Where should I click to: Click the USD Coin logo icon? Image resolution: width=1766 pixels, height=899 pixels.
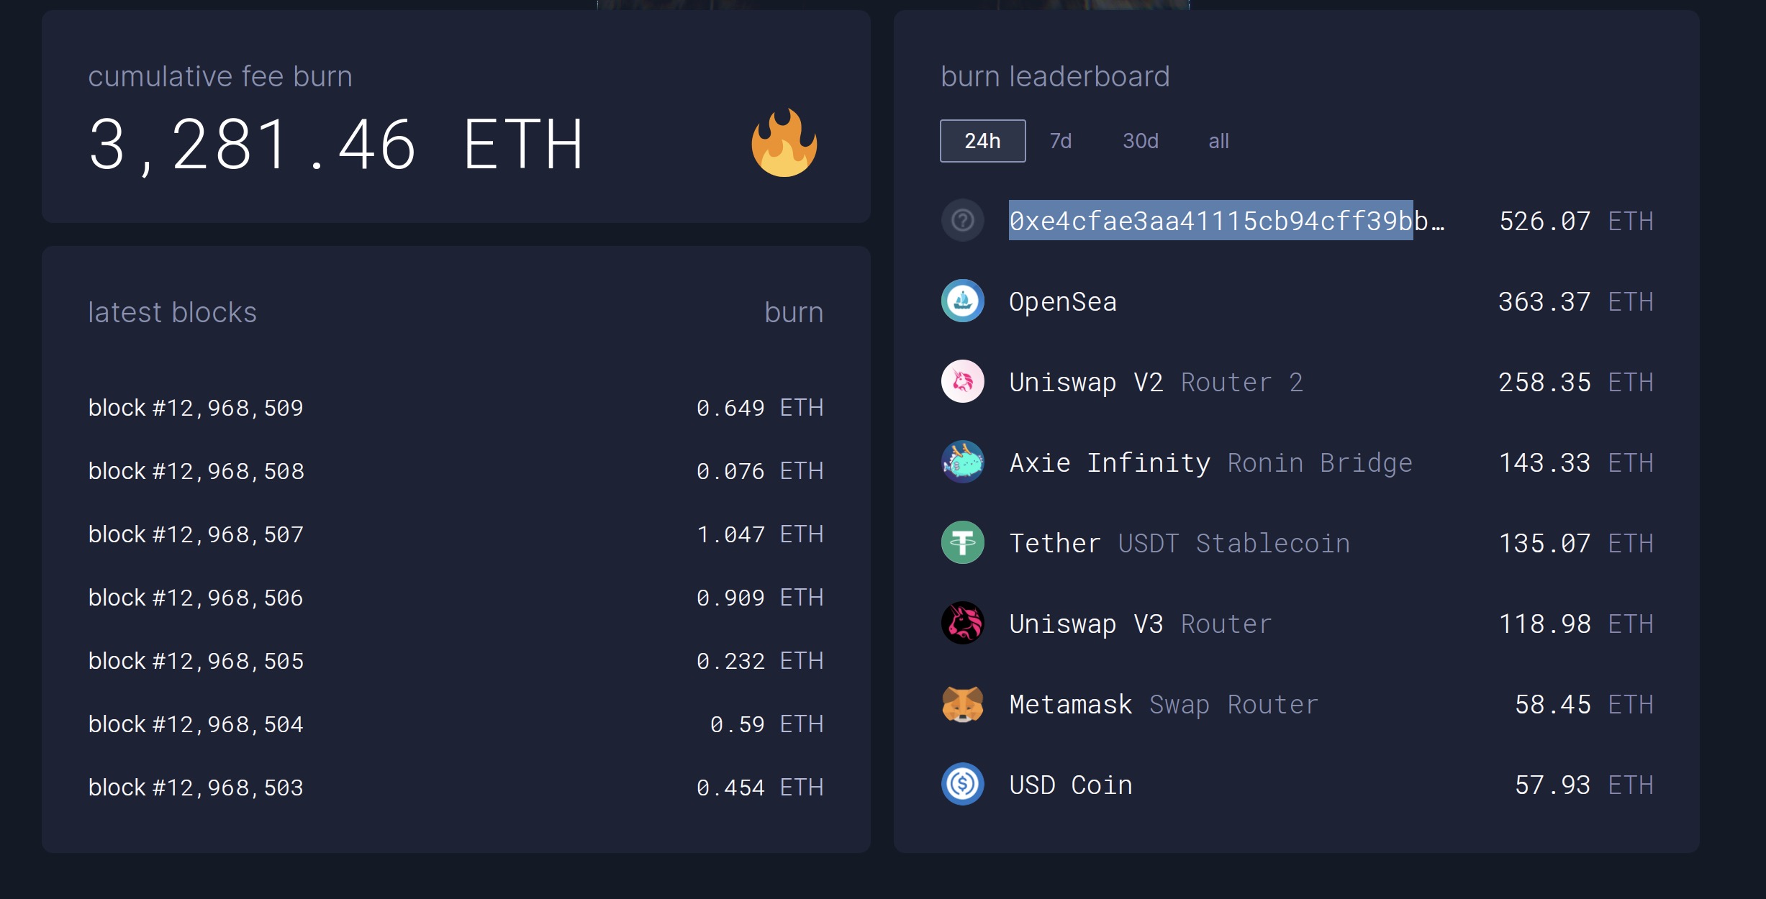point(962,785)
